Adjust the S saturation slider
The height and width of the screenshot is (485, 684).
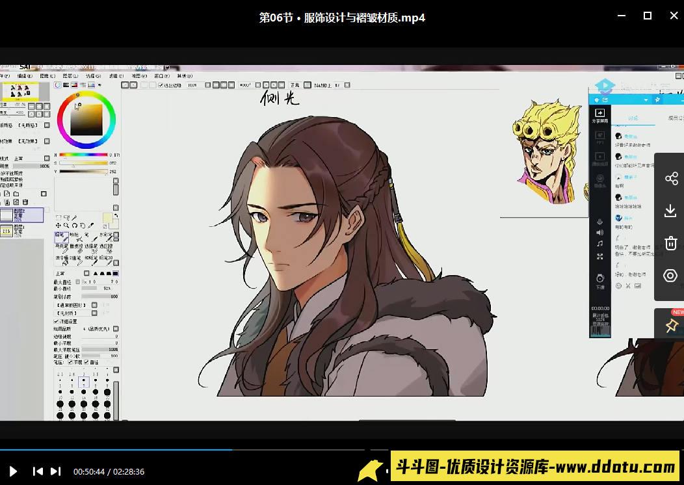pos(83,163)
